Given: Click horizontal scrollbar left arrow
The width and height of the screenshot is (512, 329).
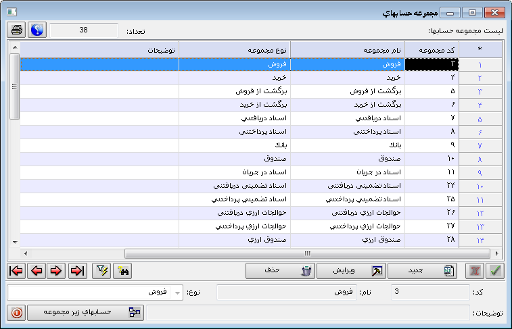Looking at the screenshot, I should coord(26,253).
